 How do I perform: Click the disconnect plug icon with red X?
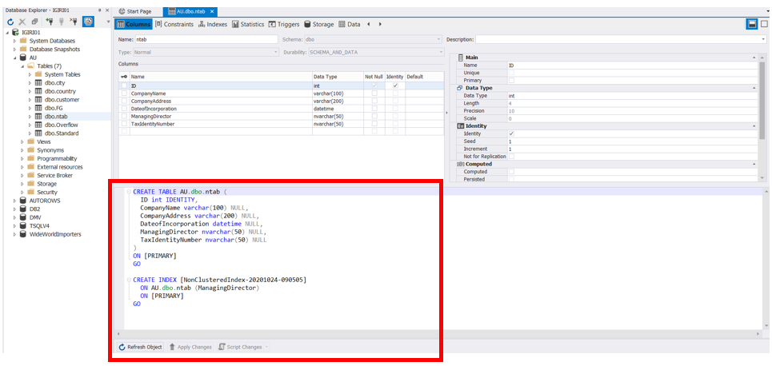74,22
